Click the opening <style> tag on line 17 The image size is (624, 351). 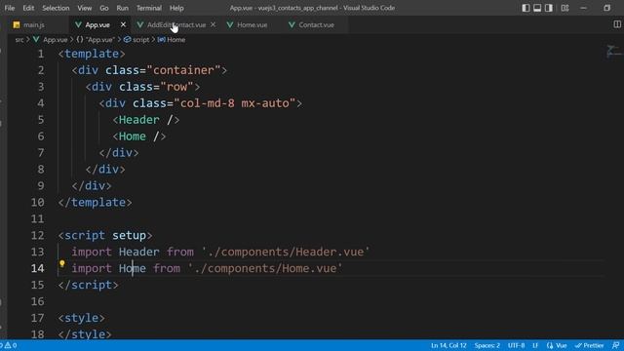click(82, 318)
